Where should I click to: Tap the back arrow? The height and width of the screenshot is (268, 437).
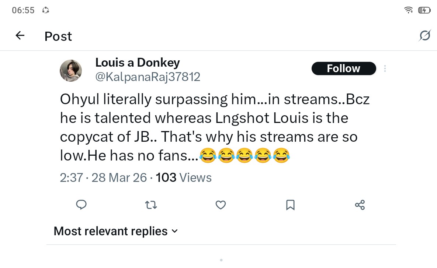(x=20, y=36)
